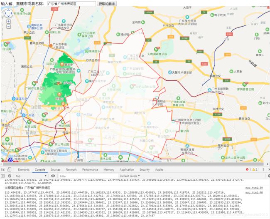
Task: Click the 萝岗香雪公园 park marker
Action: (x=245, y=84)
